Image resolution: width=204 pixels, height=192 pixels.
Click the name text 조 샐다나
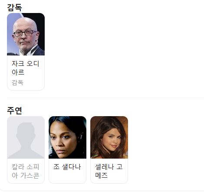tap(67, 167)
